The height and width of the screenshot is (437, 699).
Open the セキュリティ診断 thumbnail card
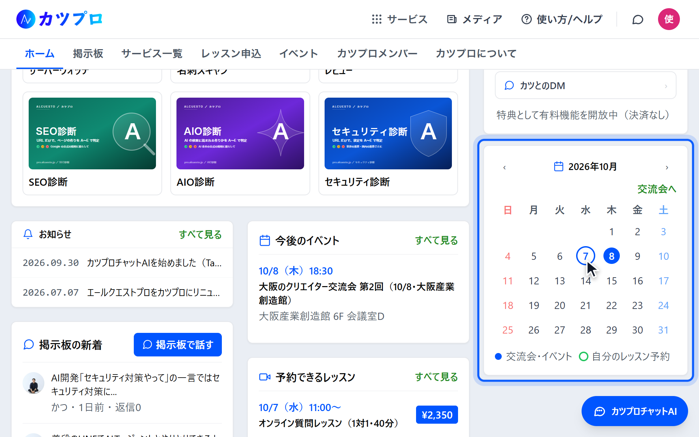click(388, 143)
